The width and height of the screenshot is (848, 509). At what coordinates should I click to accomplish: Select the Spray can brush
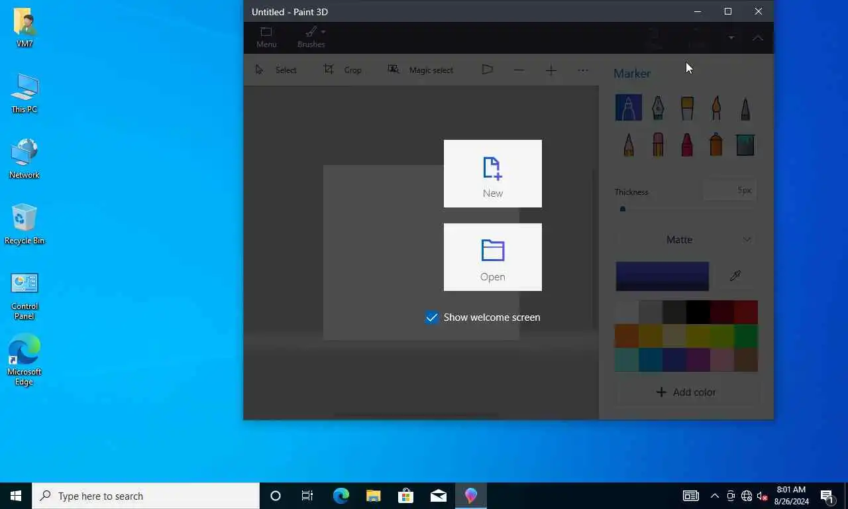716,144
